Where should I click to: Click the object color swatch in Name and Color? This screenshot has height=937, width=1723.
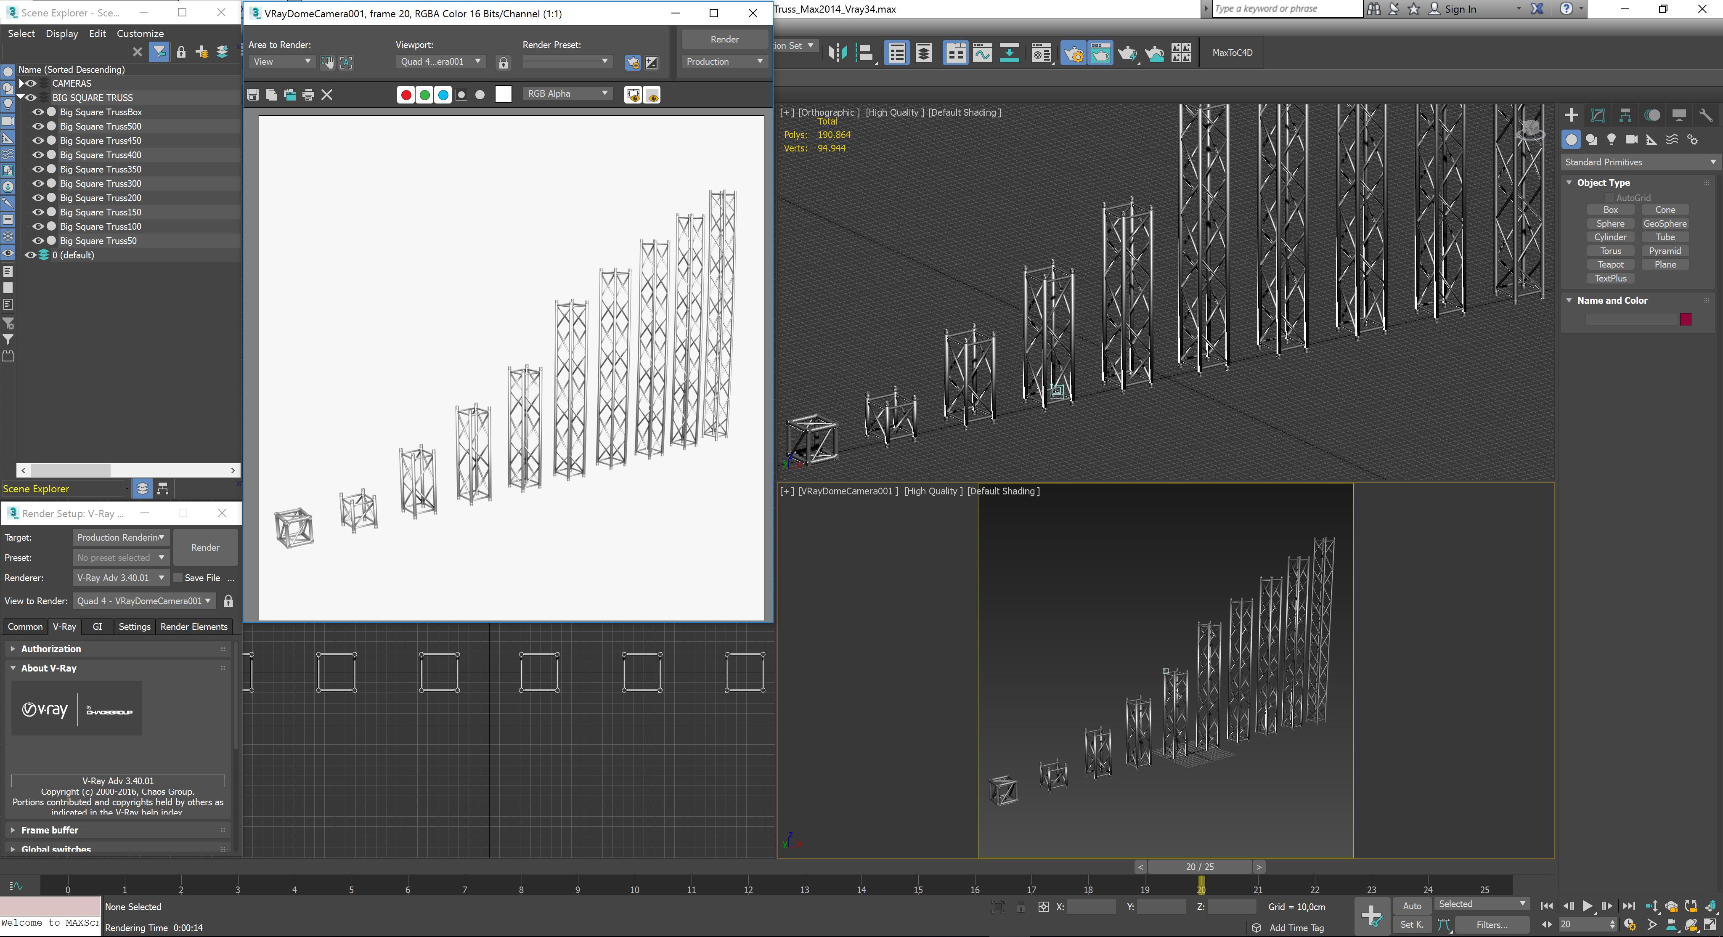(1686, 319)
